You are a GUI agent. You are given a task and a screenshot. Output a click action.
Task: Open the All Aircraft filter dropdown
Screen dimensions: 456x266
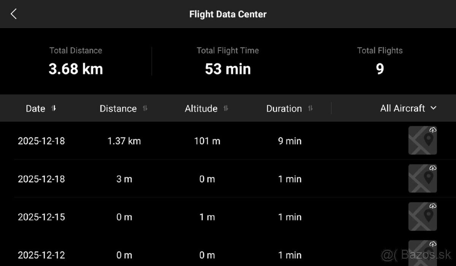tap(408, 108)
